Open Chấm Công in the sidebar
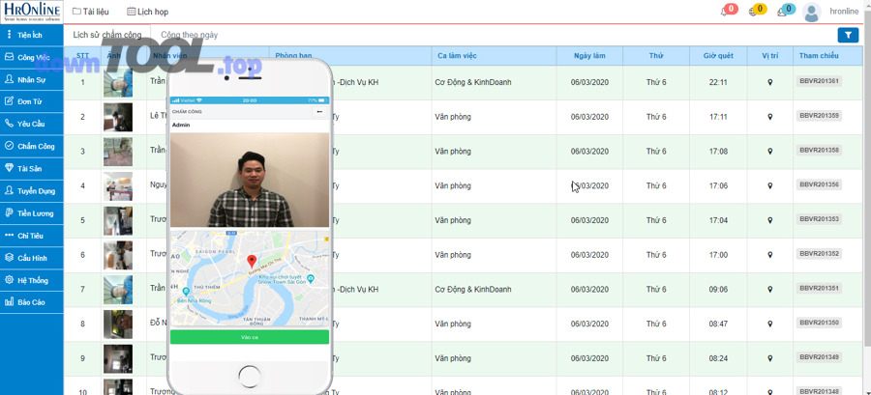 [31, 147]
